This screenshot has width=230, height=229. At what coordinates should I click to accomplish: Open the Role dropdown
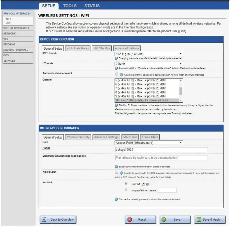[x=149, y=143]
